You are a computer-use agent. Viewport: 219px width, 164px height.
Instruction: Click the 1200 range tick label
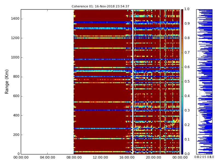15,38
